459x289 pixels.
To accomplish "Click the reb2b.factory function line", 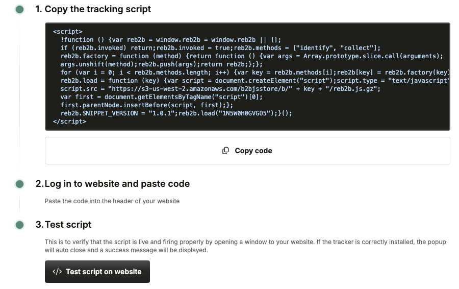I will [x=251, y=56].
